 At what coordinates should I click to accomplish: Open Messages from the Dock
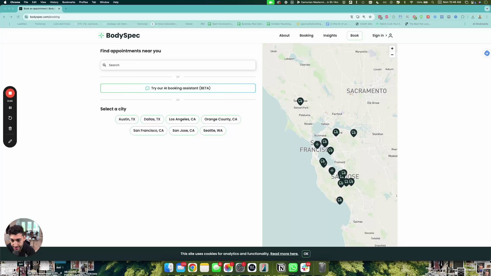[x=216, y=268]
